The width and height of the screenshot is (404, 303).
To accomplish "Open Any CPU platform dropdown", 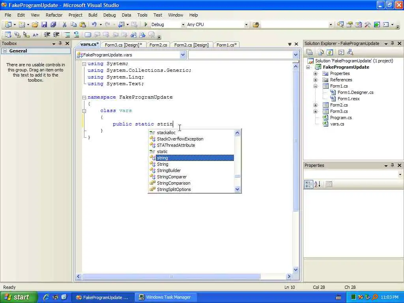I will [246, 24].
